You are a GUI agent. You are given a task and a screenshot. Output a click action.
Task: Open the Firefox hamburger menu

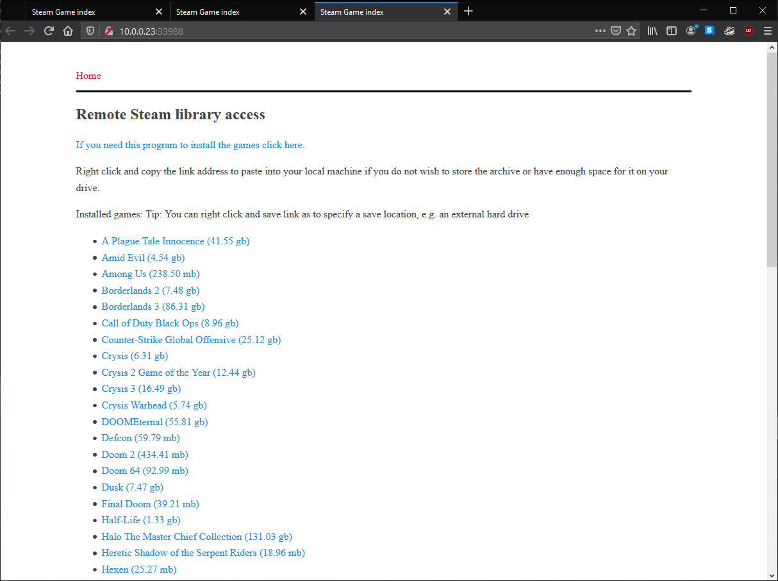pos(768,31)
